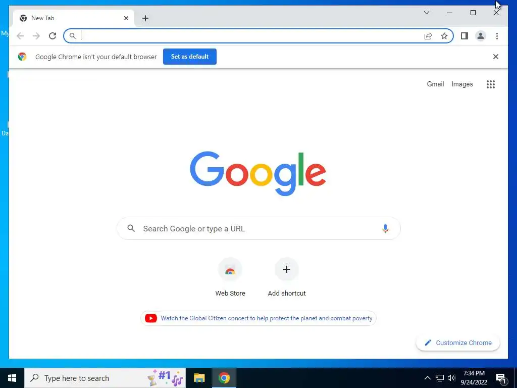Open Chrome's three-dot menu
517x388 pixels.
pyautogui.click(x=497, y=36)
